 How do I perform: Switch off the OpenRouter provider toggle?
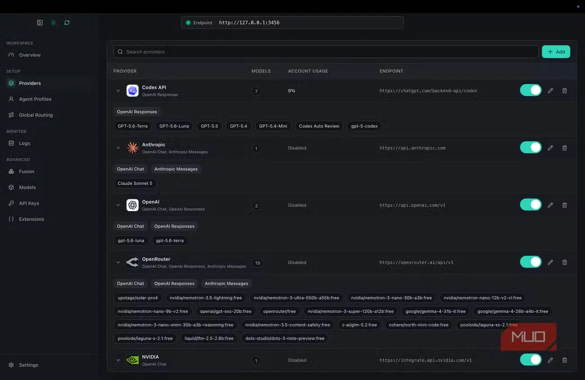(x=530, y=262)
